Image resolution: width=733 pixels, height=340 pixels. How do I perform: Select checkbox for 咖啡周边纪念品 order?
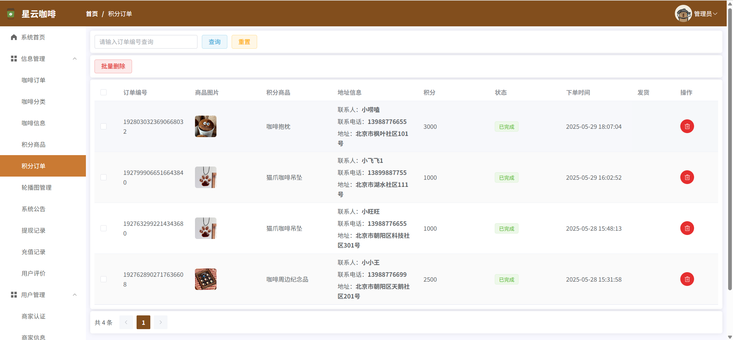[104, 279]
